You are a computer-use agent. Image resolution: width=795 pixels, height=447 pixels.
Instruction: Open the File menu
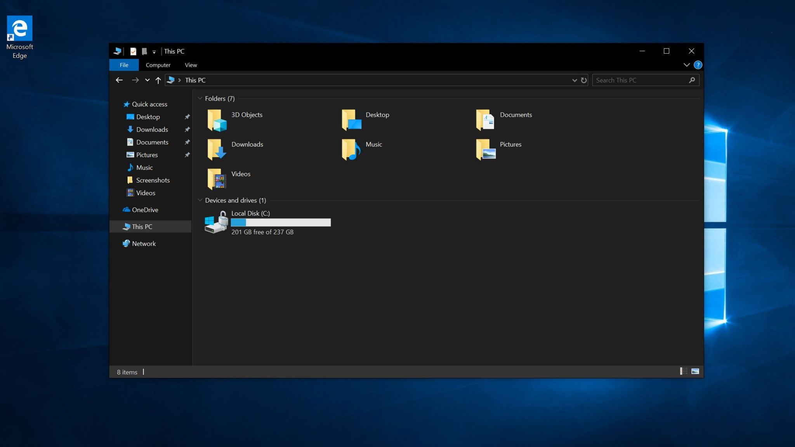click(x=124, y=65)
